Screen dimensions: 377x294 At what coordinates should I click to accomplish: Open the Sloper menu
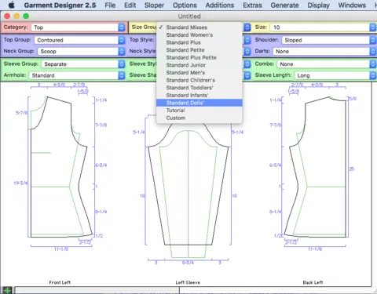(x=154, y=5)
